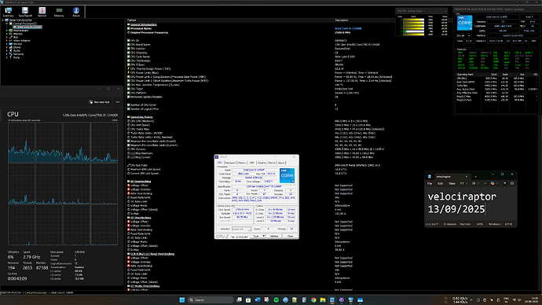Click the UTF-8 encoding in Notepad status bar

[508, 224]
